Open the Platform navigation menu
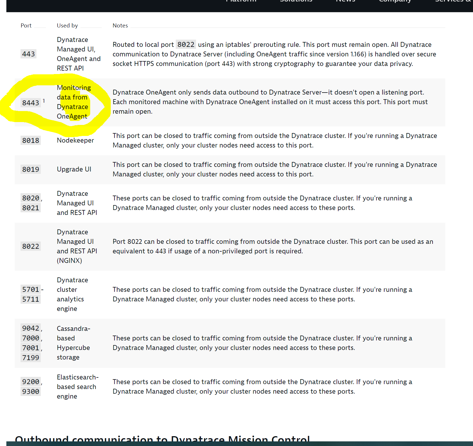This screenshot has height=446, width=473. pos(241,1)
